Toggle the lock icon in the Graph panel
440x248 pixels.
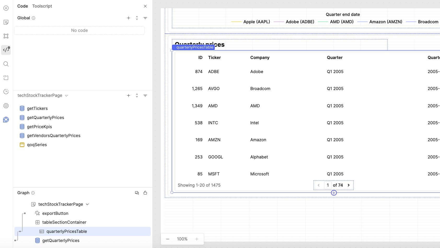click(x=145, y=193)
